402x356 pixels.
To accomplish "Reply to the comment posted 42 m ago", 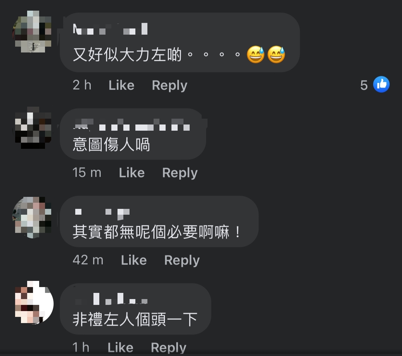I will click(182, 261).
